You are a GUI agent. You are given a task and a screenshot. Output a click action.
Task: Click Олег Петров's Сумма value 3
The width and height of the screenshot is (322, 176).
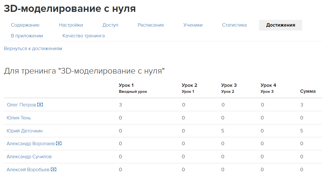302,105
